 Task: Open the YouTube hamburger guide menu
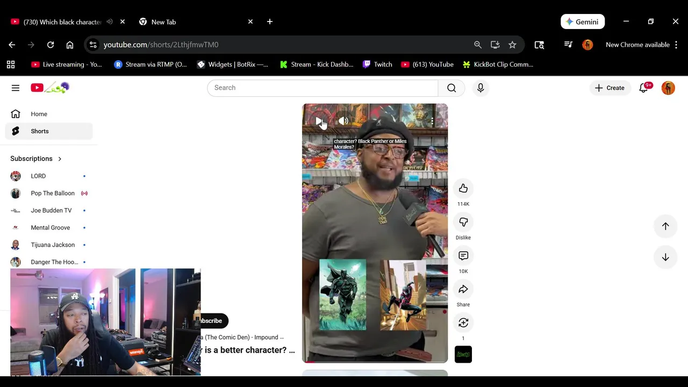click(x=16, y=88)
